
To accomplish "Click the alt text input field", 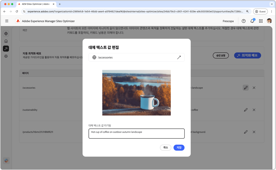I will pyautogui.click(x=137, y=134).
